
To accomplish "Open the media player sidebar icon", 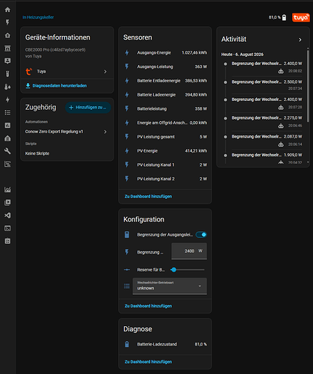I will 7,202.
